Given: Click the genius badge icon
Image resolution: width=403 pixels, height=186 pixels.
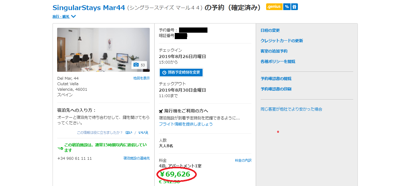Looking at the screenshot, I should tap(274, 7).
